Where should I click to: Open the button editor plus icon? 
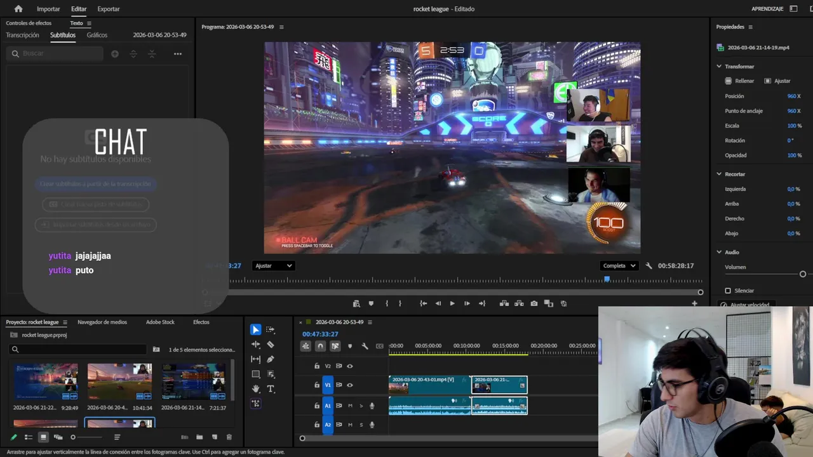click(694, 303)
